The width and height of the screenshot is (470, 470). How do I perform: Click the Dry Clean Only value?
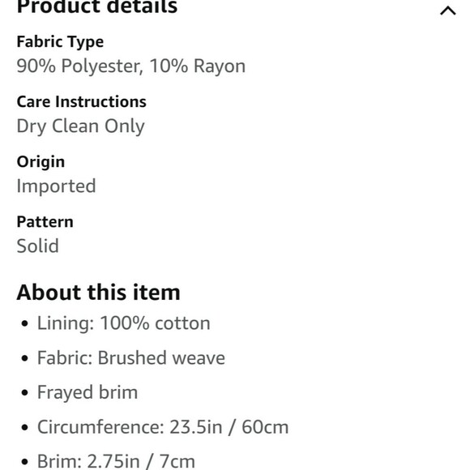pyautogui.click(x=81, y=126)
